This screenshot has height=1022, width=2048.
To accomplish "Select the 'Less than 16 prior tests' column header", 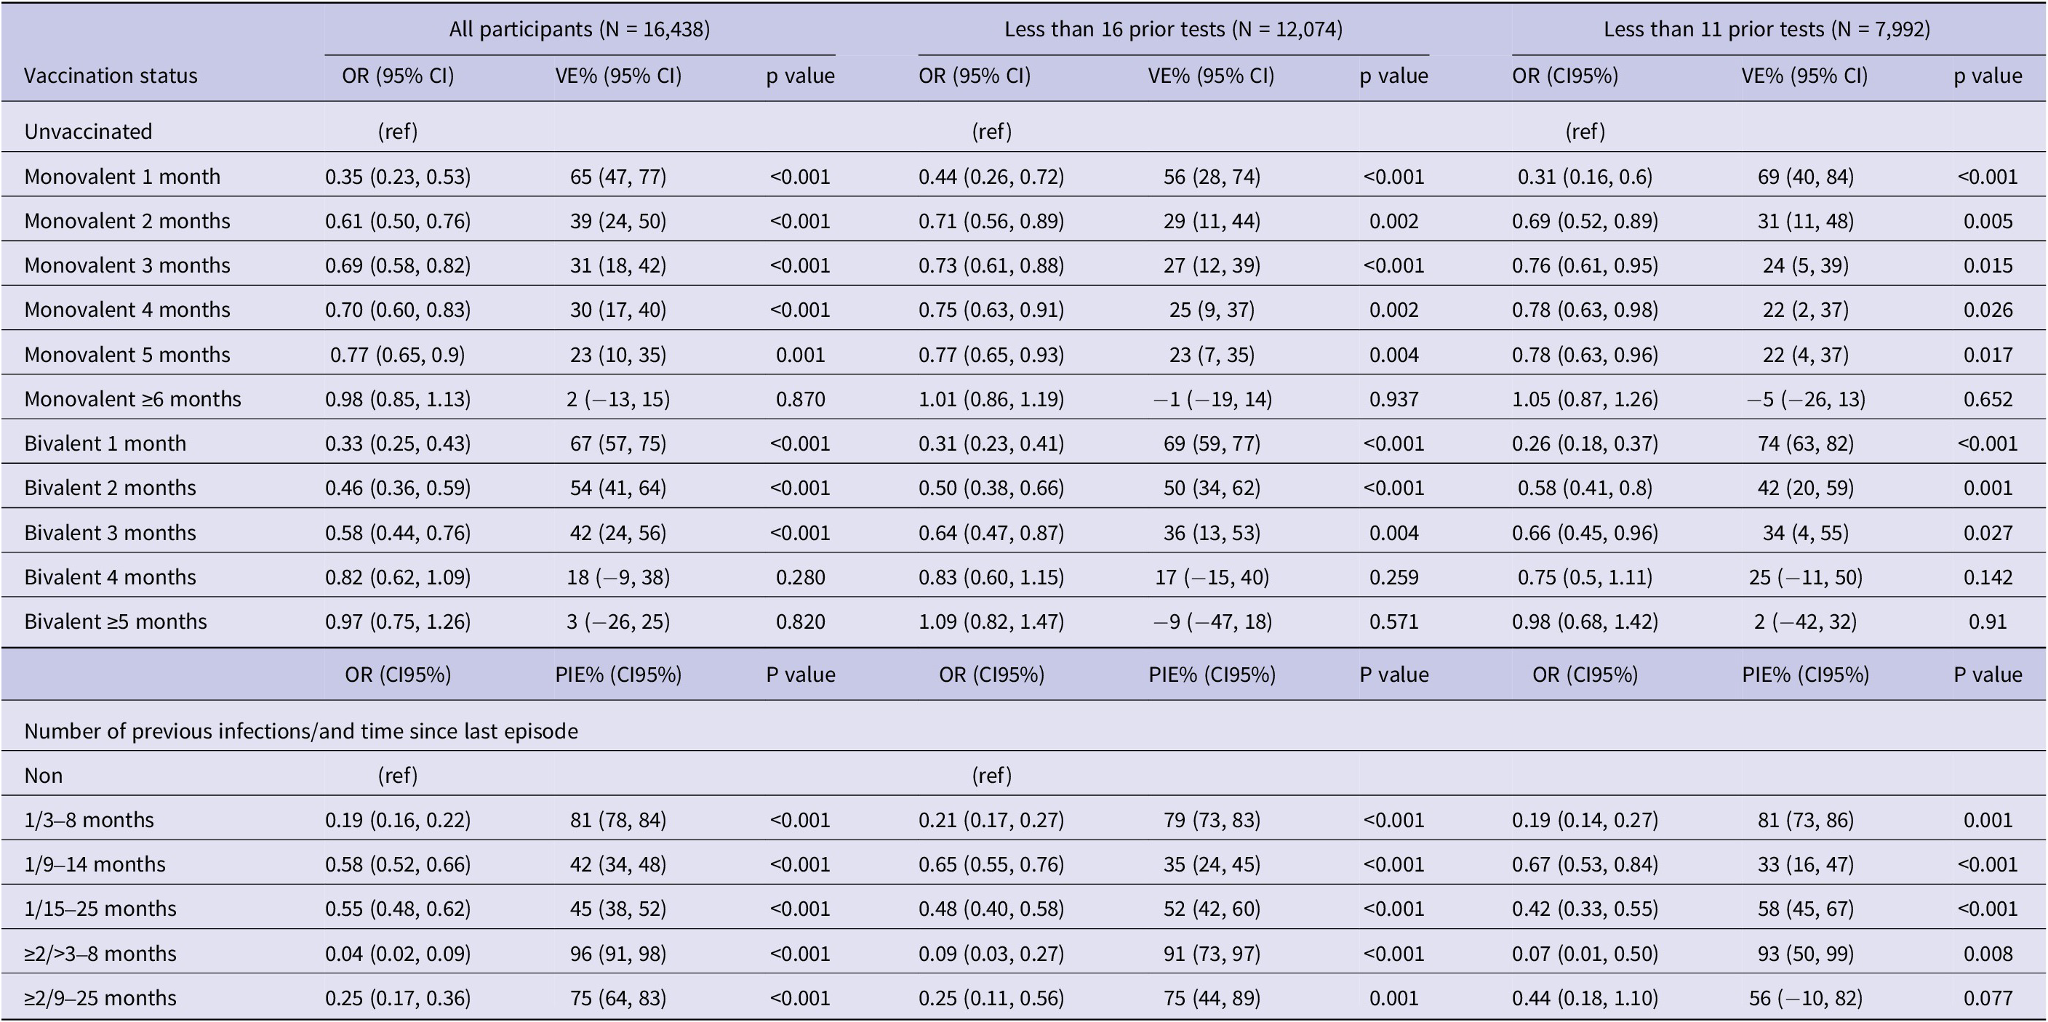I will click(1172, 29).
